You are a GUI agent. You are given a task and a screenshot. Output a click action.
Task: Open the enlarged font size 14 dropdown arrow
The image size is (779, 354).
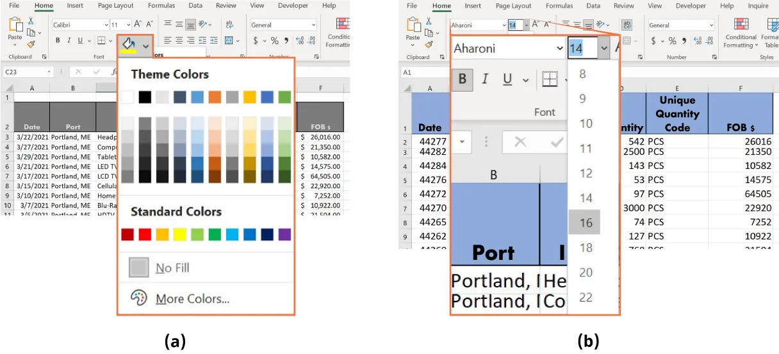coord(604,48)
